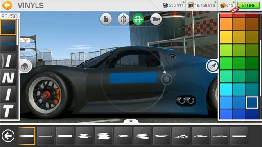262x147 pixels.
Task: Choose the seventh layered brush vinyl
Action: click(x=142, y=136)
